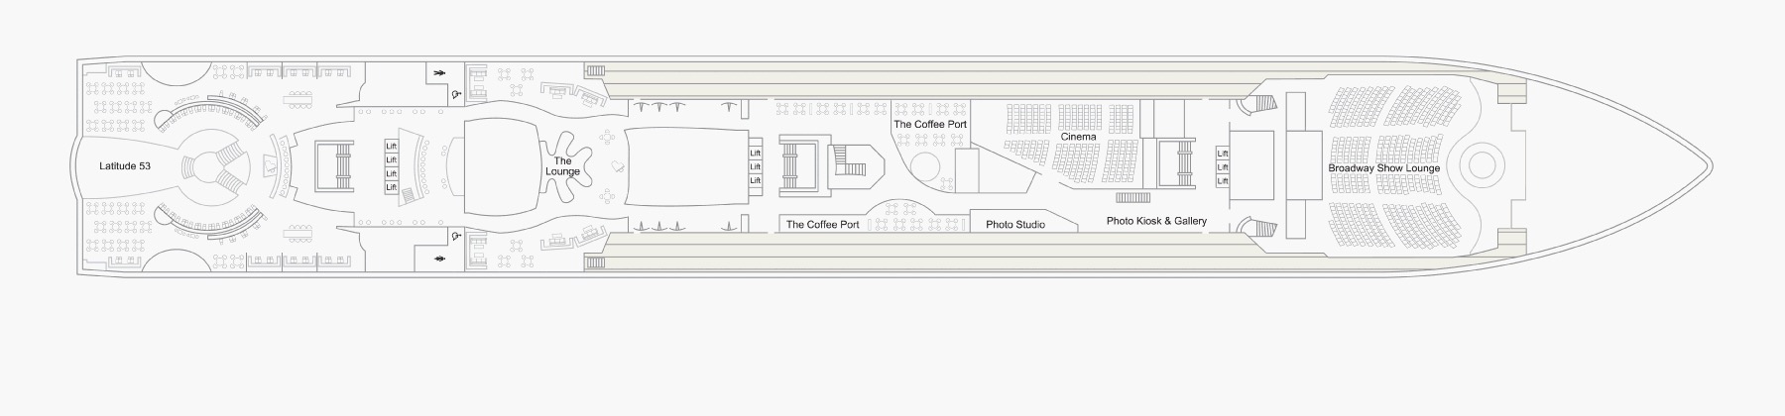
Task: Select The Lounge label
Action: pos(562,166)
